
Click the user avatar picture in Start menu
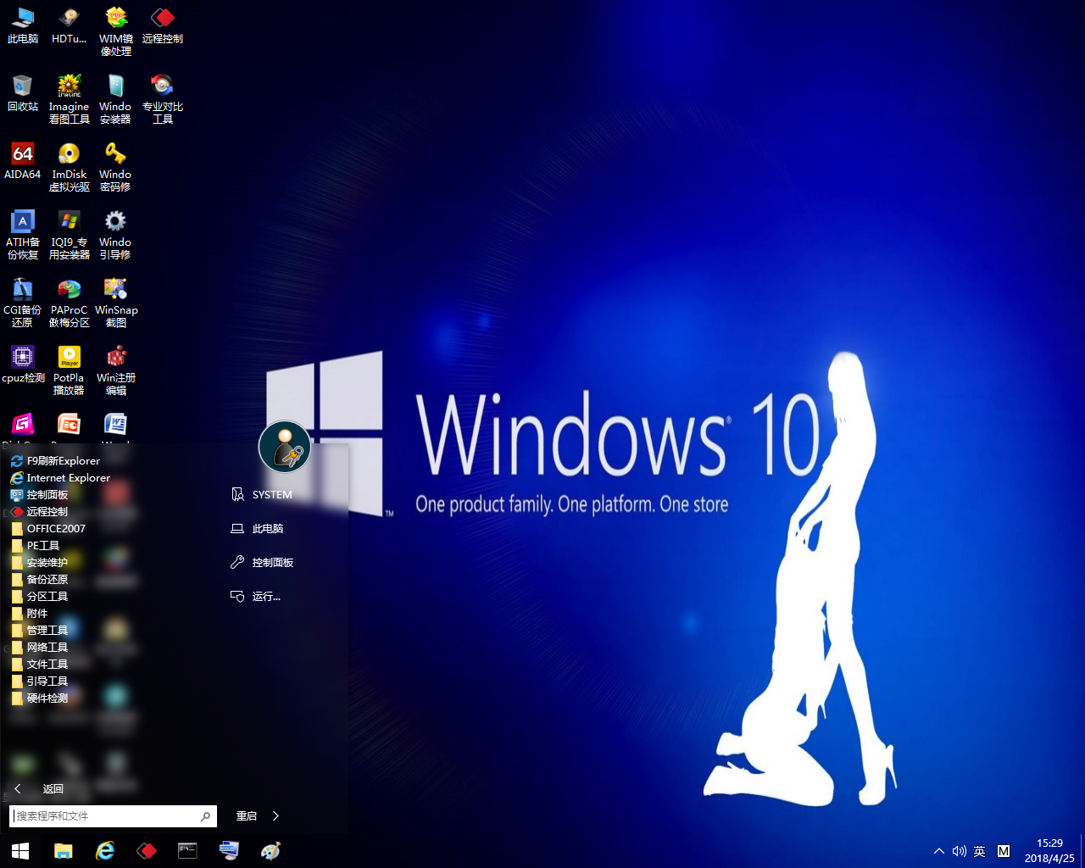(285, 447)
